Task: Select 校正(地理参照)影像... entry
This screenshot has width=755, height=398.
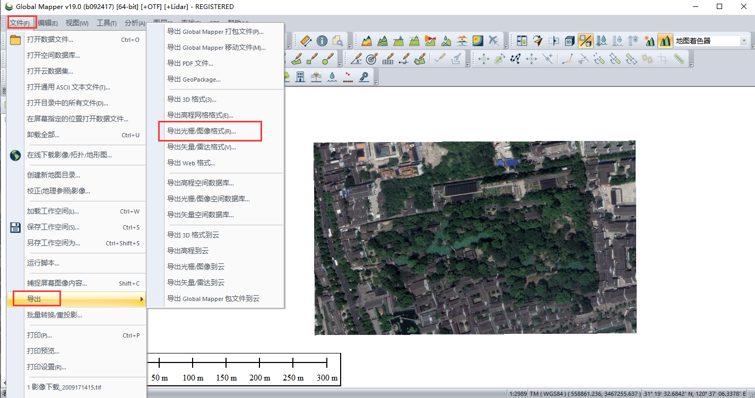Action: coord(77,191)
